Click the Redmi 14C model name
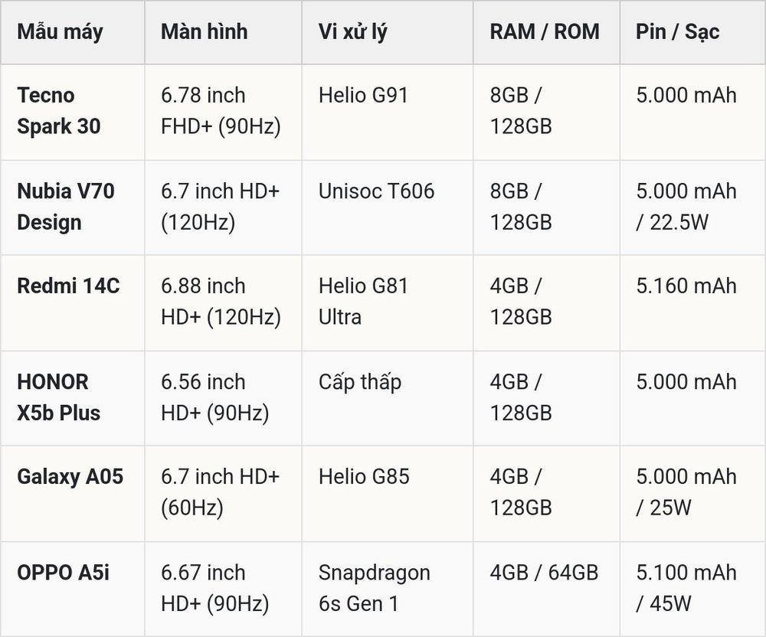 tap(68, 286)
